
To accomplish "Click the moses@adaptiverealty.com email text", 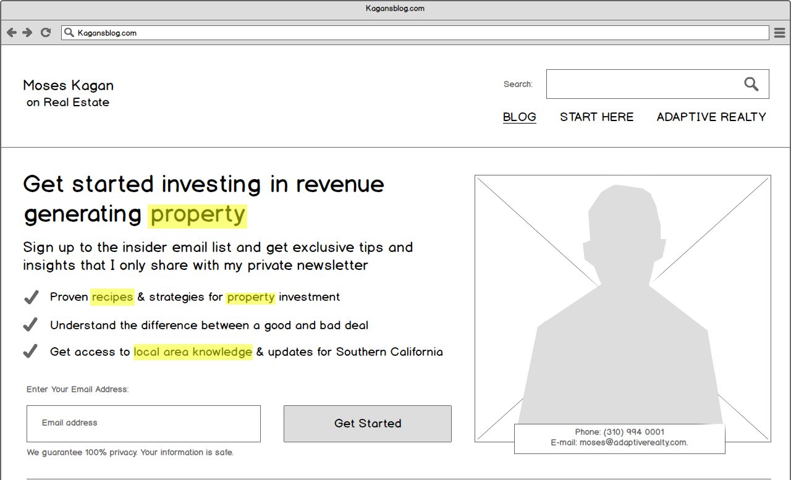I will pos(633,442).
